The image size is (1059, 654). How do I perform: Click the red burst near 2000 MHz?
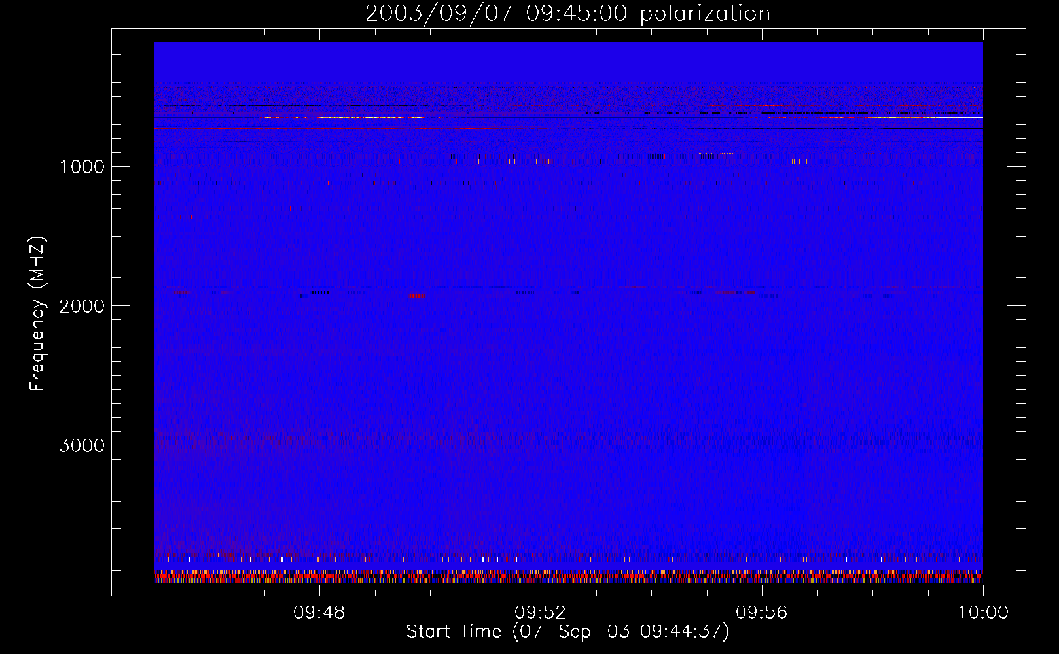tap(416, 296)
